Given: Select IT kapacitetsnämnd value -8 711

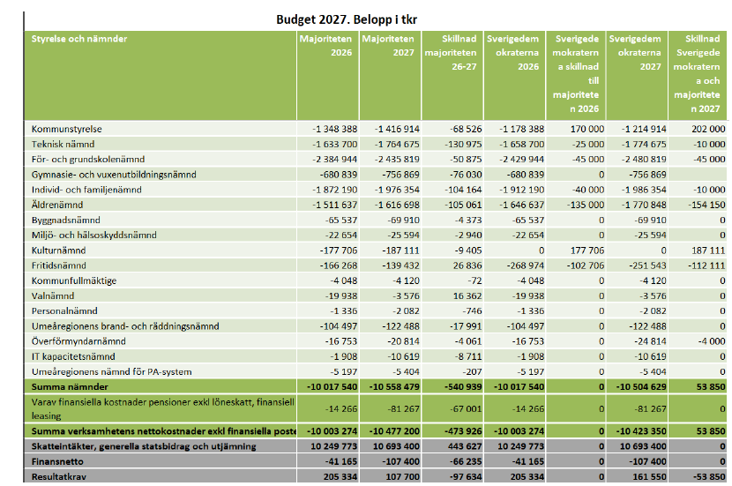Looking at the screenshot, I should click(468, 356).
